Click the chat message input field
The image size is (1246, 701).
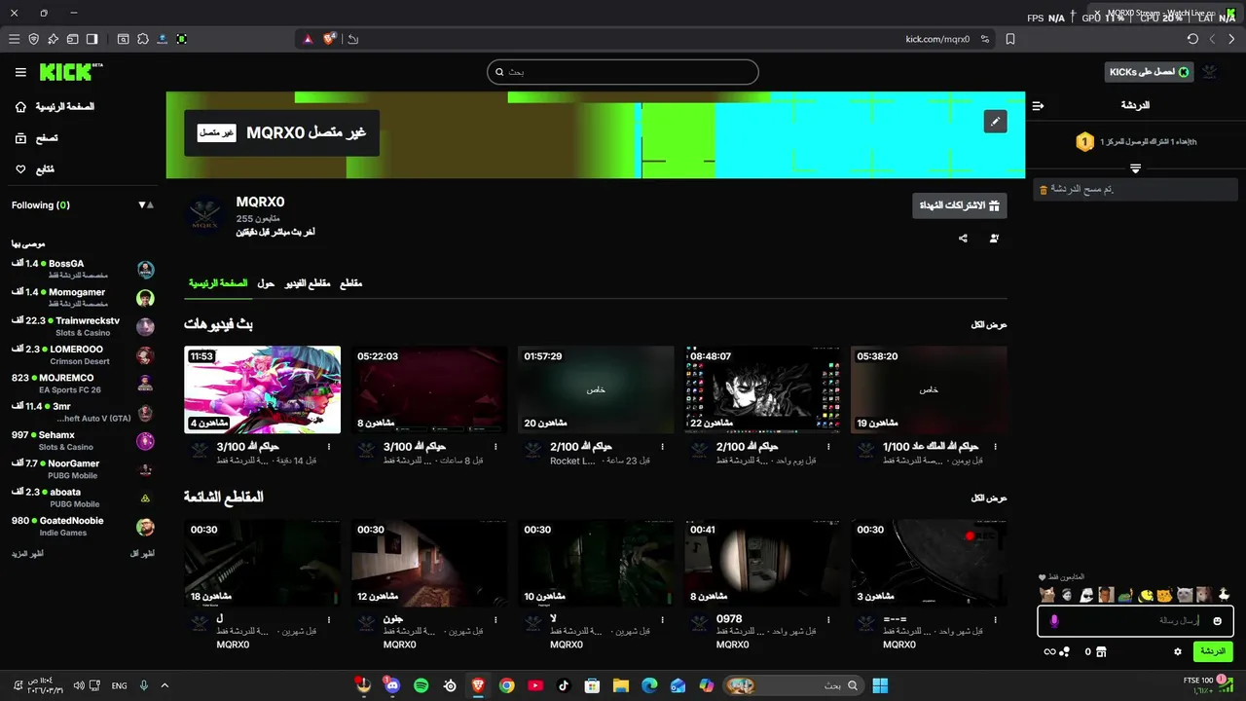(x=1136, y=621)
